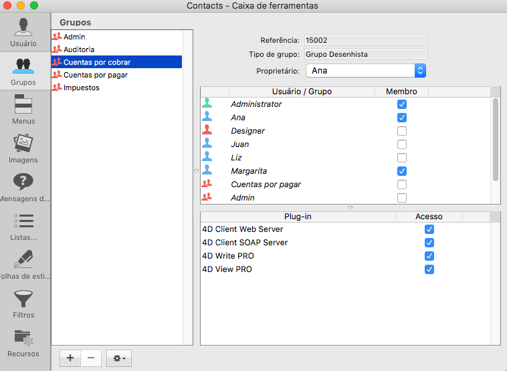
Task: Click the 4D Write PRO plug-in row text
Action: (x=228, y=256)
